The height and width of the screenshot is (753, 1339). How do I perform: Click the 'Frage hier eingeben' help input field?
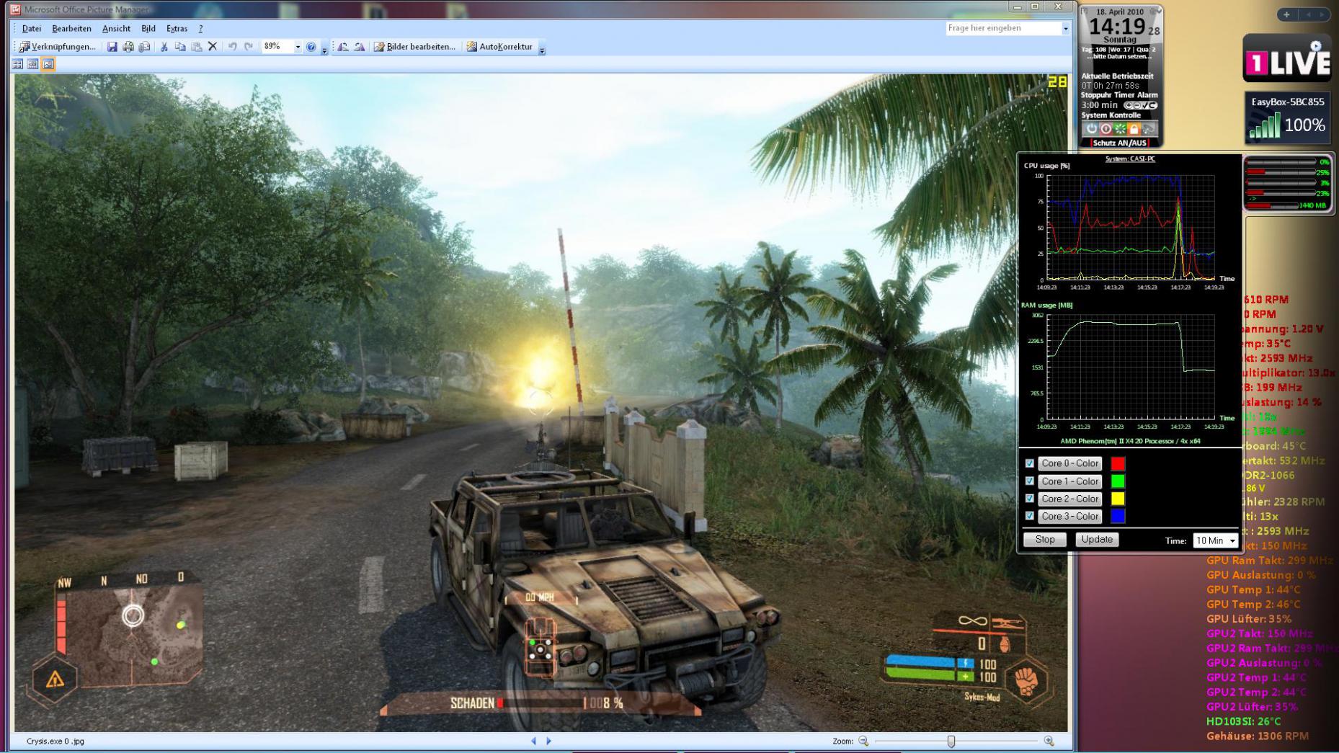(x=1003, y=28)
